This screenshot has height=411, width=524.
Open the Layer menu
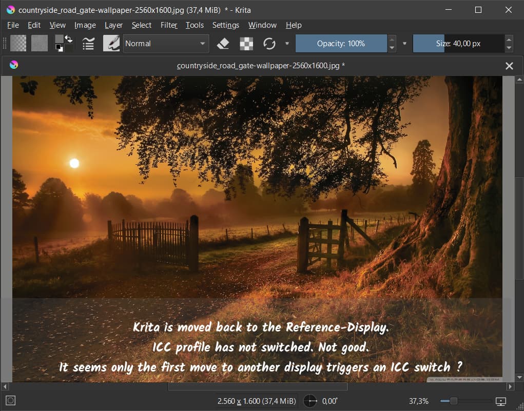pos(113,25)
